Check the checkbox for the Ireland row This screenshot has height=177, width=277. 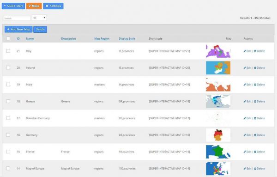(8, 68)
